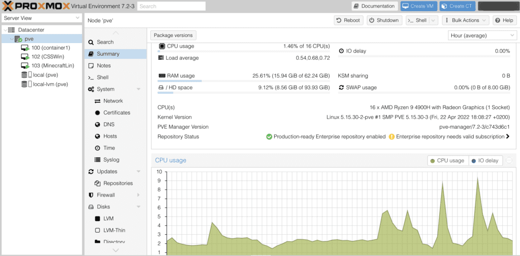Open the Bulk Actions dropdown

466,20
